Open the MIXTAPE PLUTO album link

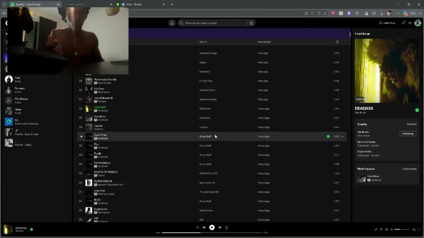click(208, 174)
